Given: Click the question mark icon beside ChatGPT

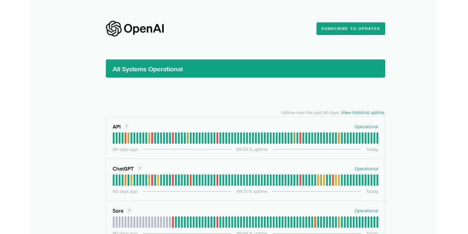Looking at the screenshot, I should [x=140, y=168].
